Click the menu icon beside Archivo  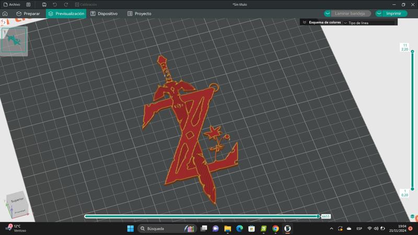coord(28,5)
